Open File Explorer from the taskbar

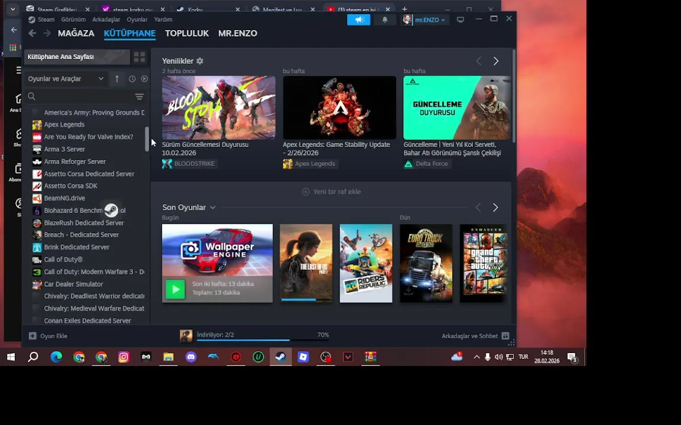[168, 357]
